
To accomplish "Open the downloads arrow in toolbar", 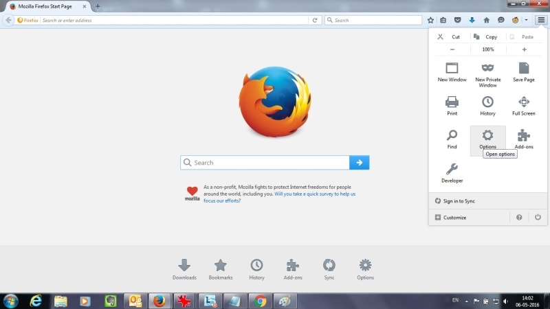I will [x=472, y=21].
